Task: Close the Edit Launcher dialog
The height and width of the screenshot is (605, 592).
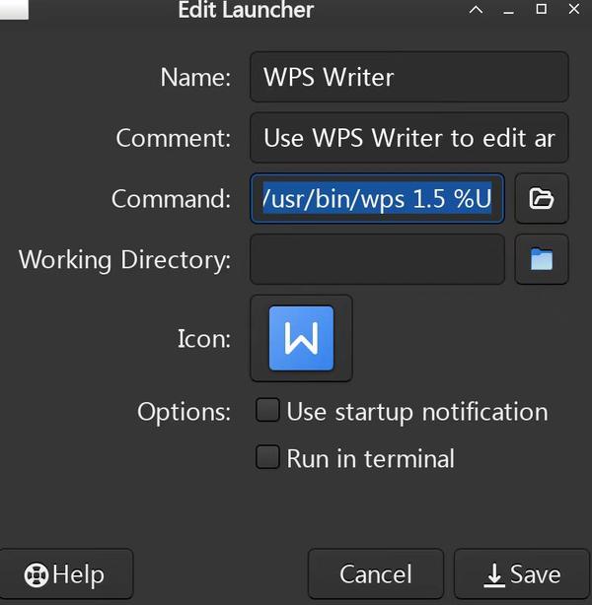Action: 574,9
